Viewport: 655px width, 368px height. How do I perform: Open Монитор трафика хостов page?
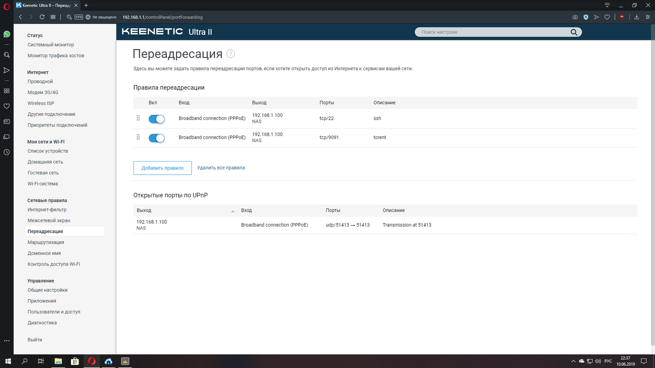(x=56, y=56)
